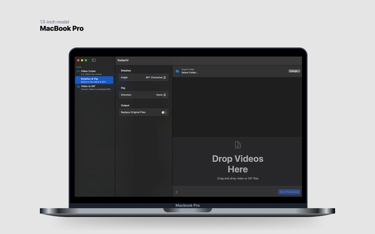Click the Output section heading
Screen dimensions: 375x234
pos(125,105)
